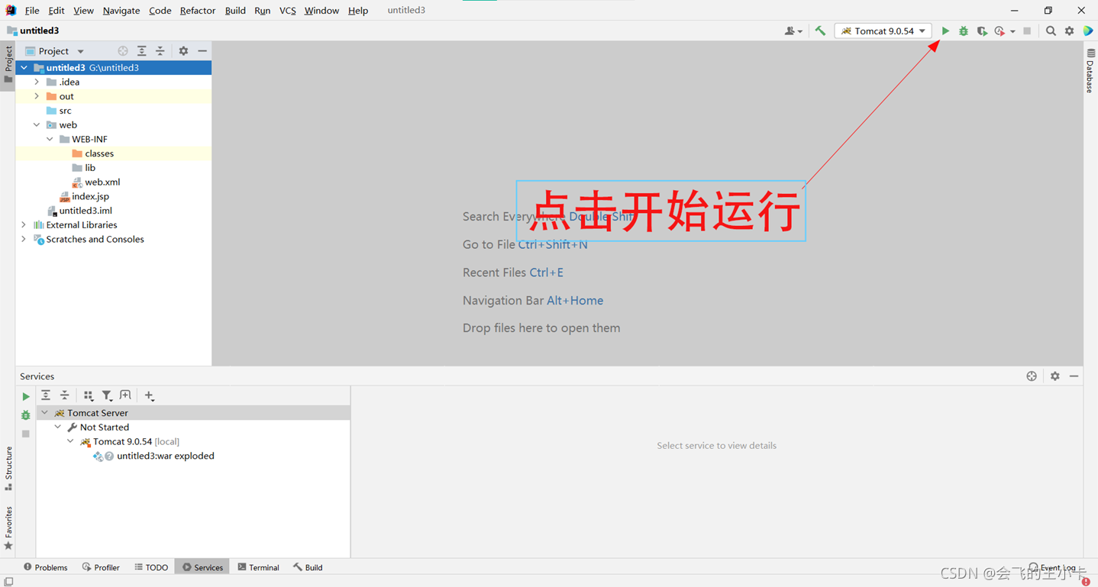Collapse the Not Started node
This screenshot has width=1098, height=587.
pos(57,427)
